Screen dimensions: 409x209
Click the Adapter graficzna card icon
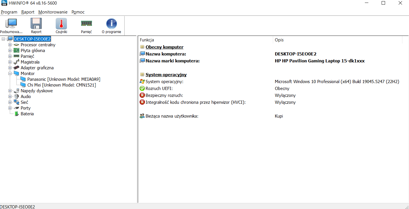16,68
